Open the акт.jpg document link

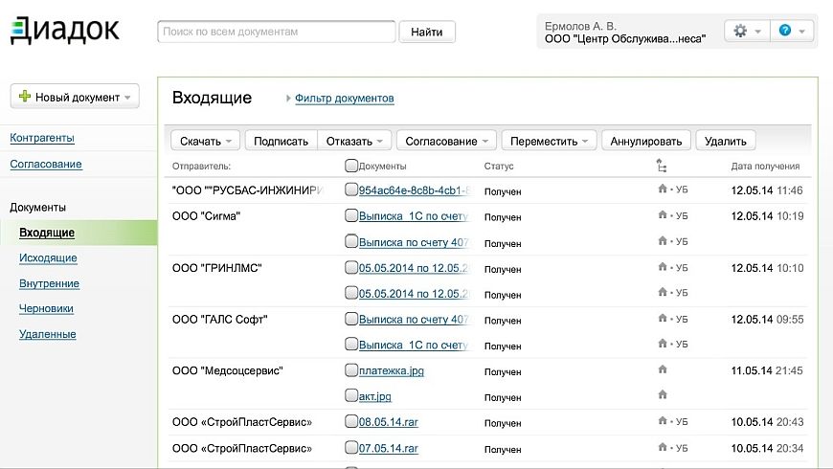pos(374,396)
